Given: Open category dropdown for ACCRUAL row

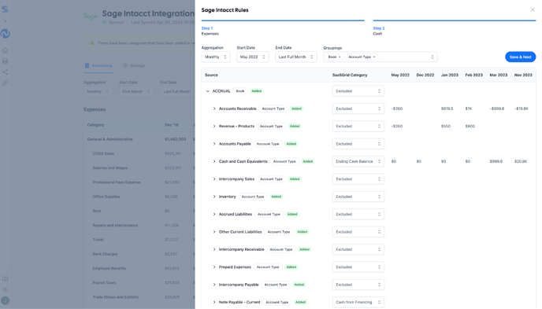Looking at the screenshot, I should pos(358,91).
